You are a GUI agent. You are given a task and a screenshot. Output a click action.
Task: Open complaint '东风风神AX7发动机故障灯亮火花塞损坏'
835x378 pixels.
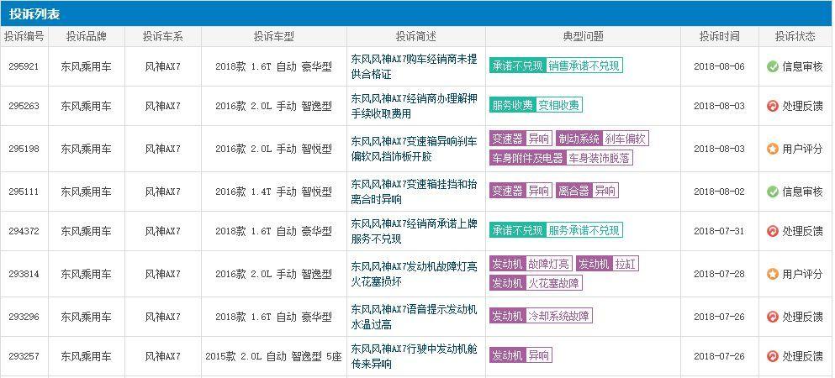(414, 274)
